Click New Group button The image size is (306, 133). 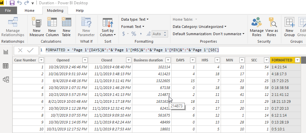pyautogui.click(x=289, y=27)
